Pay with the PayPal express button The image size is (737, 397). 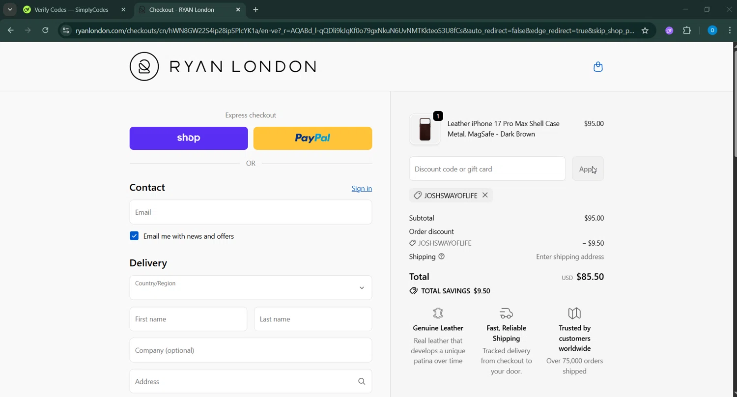click(312, 138)
